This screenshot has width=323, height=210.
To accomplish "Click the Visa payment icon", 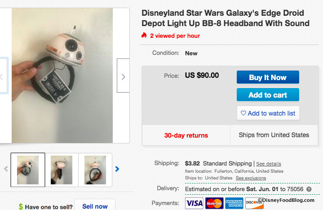I will [x=194, y=203].
